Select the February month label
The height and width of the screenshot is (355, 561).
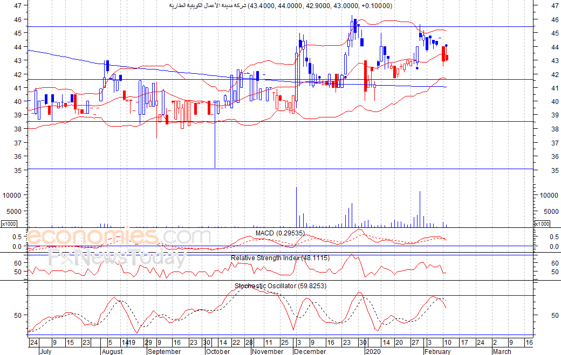tap(437, 351)
